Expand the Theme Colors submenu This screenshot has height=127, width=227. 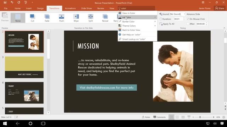[137, 26]
